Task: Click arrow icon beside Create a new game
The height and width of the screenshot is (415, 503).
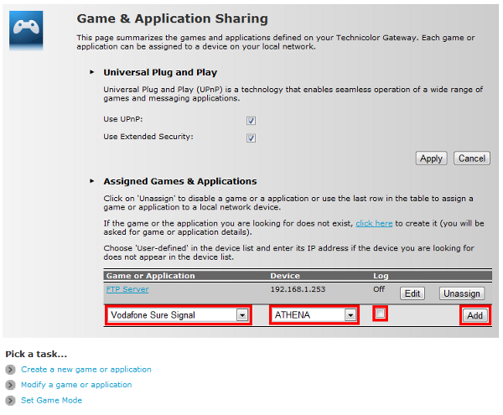Action: [10, 370]
